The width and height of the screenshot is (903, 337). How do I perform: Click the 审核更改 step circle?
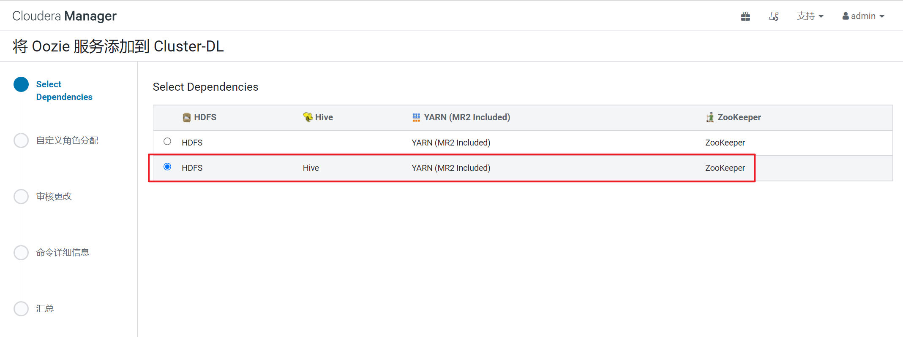pos(21,197)
